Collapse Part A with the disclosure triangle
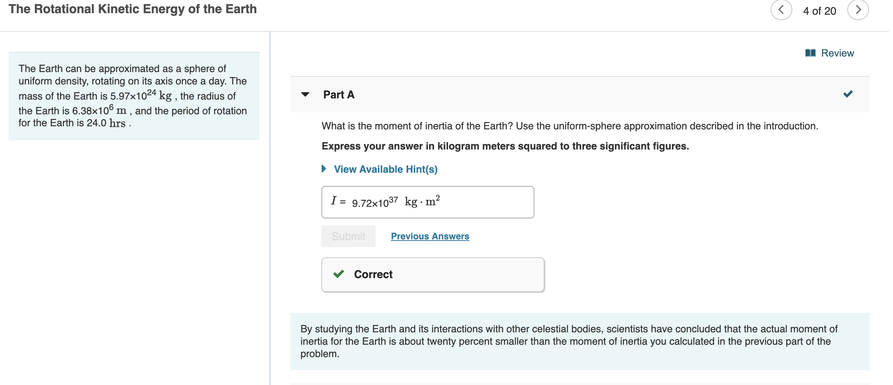 (x=305, y=95)
